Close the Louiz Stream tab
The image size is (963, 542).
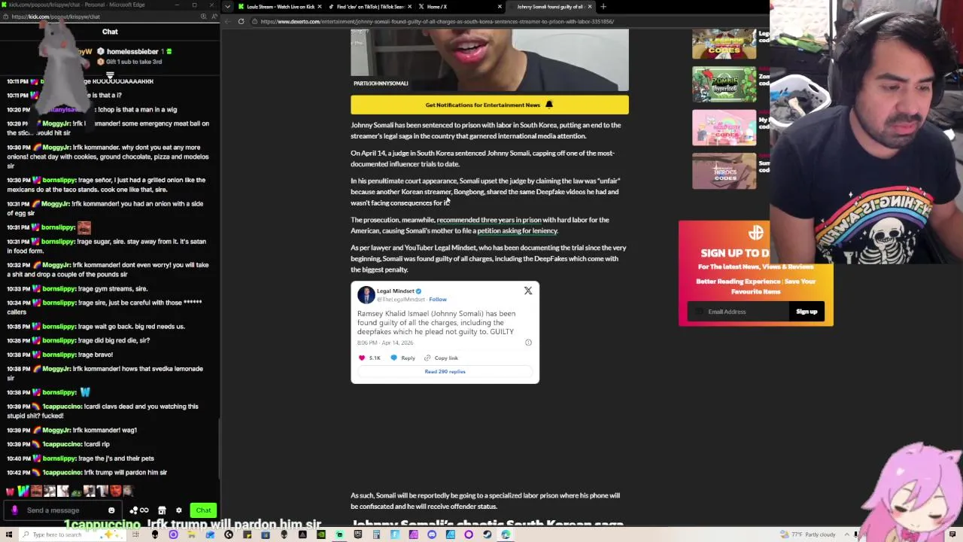point(320,7)
